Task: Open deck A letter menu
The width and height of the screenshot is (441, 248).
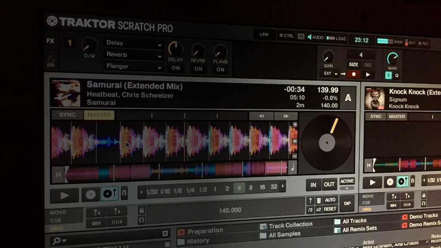Action: point(348,98)
